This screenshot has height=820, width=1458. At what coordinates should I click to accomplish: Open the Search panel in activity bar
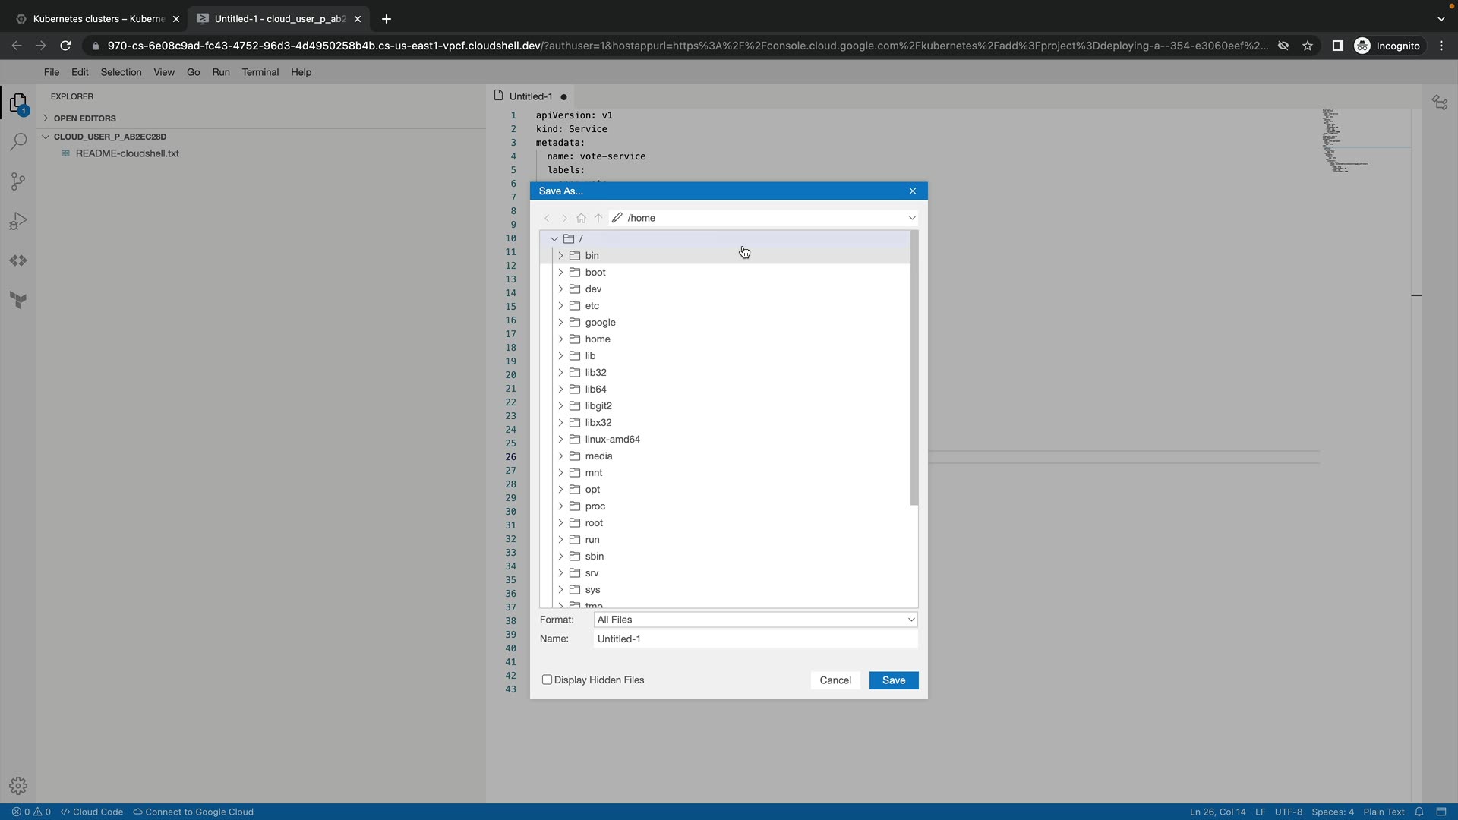(x=18, y=142)
